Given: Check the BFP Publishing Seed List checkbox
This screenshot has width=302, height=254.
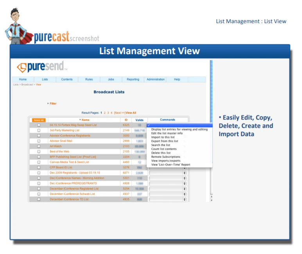Looking at the screenshot, I should [x=39, y=157].
